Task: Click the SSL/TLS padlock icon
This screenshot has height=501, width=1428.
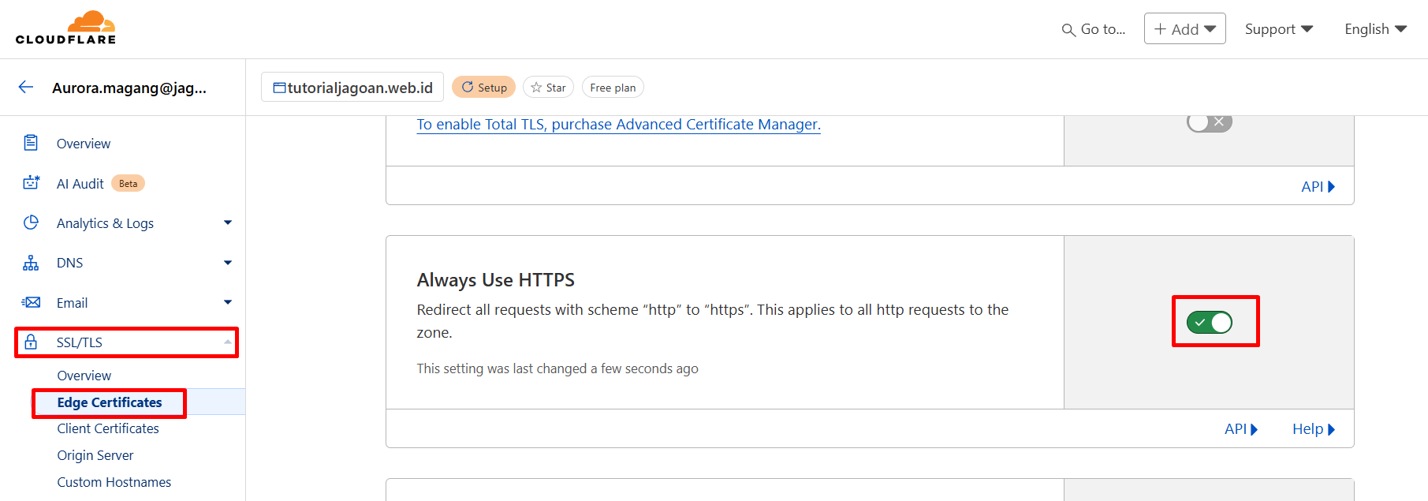Action: (31, 342)
